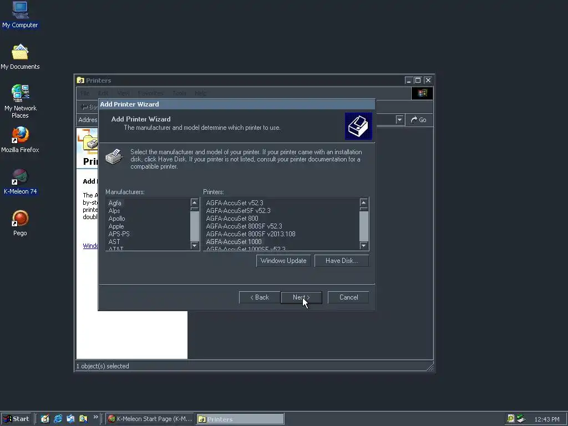Click the resize grip of the Printers window

430,368
